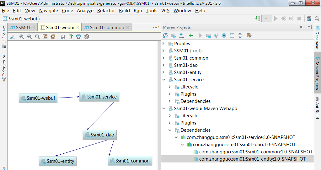Collapse the Ssm01-webui Maven Webapp node
The image size is (321, 170).
(163, 109)
